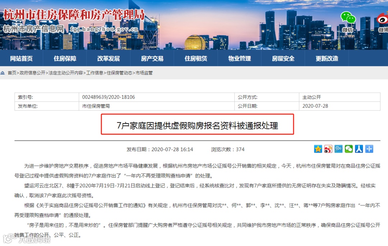
Task: Click the fgj.hangzhou.gov.cn URL text
Action: click(104, 29)
